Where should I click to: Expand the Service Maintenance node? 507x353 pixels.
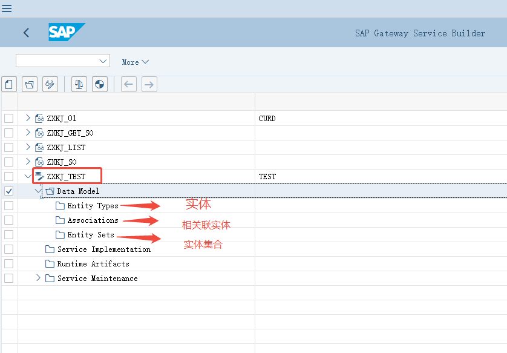[x=38, y=278]
